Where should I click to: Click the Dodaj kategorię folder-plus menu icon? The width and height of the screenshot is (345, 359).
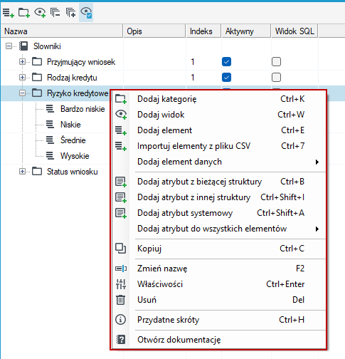tap(121, 99)
